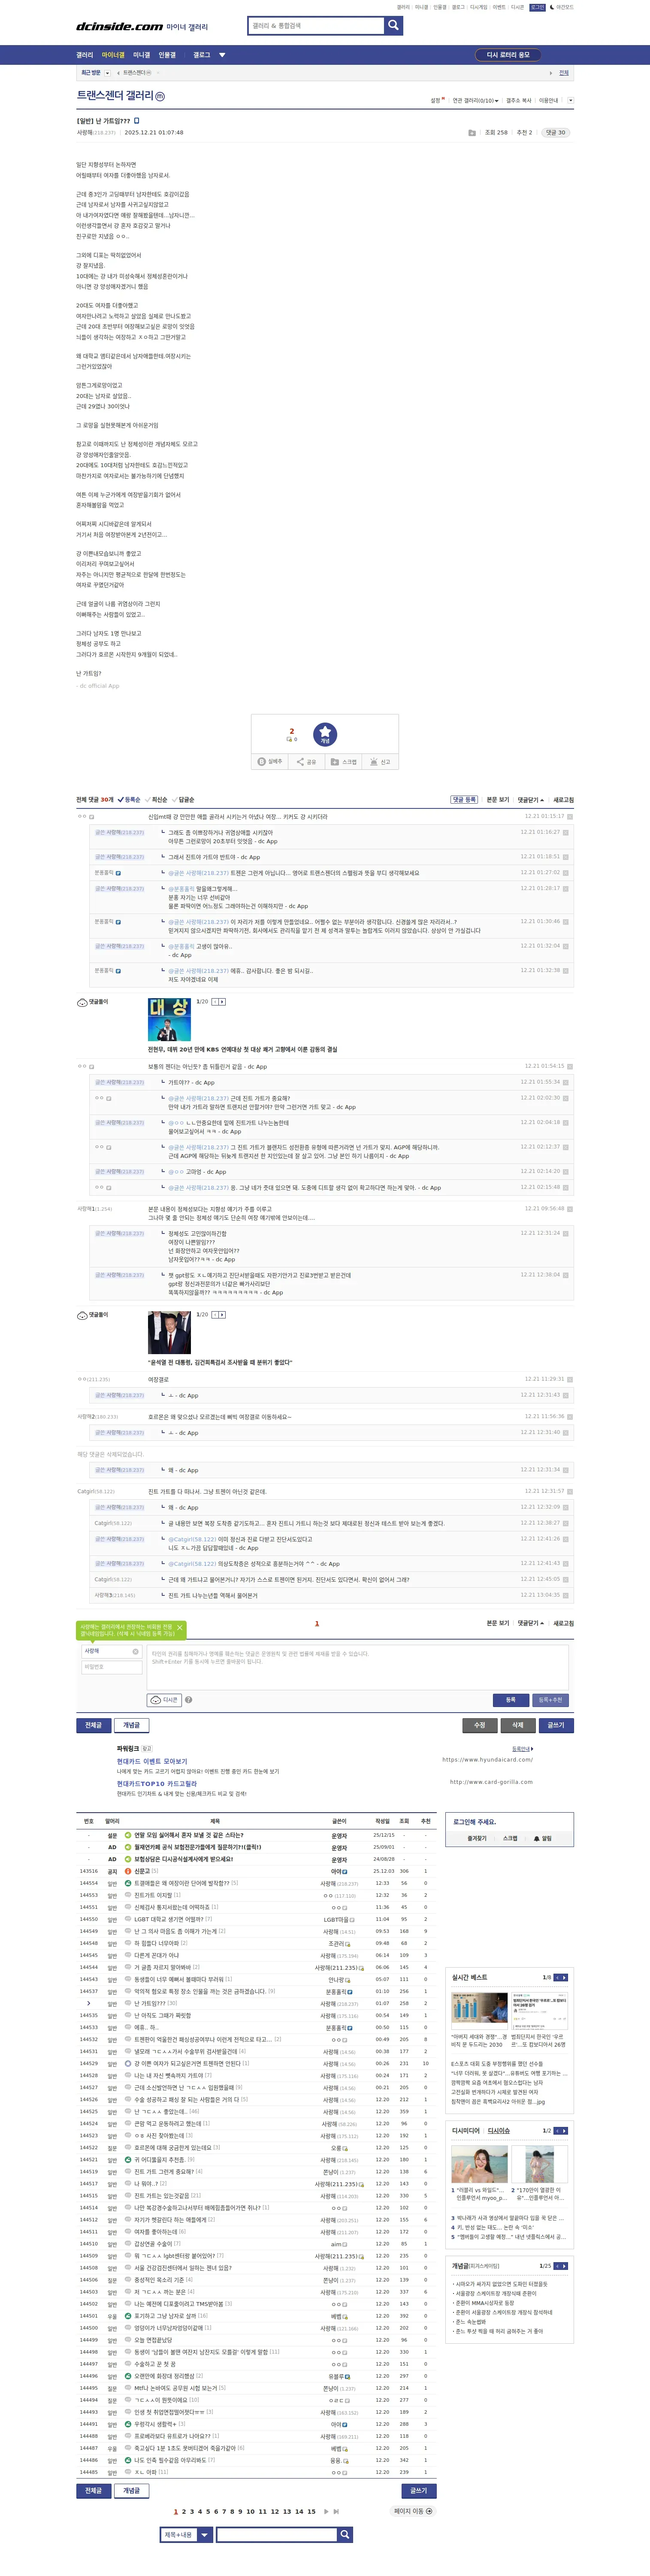Click next arrow in 실시간 베스트 widget
Viewport: 650px width, 2576px height.
[x=565, y=1977]
